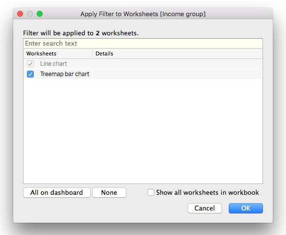Screen dimensions: 286x235
Task: Confirm with the OK button
Action: click(246, 208)
